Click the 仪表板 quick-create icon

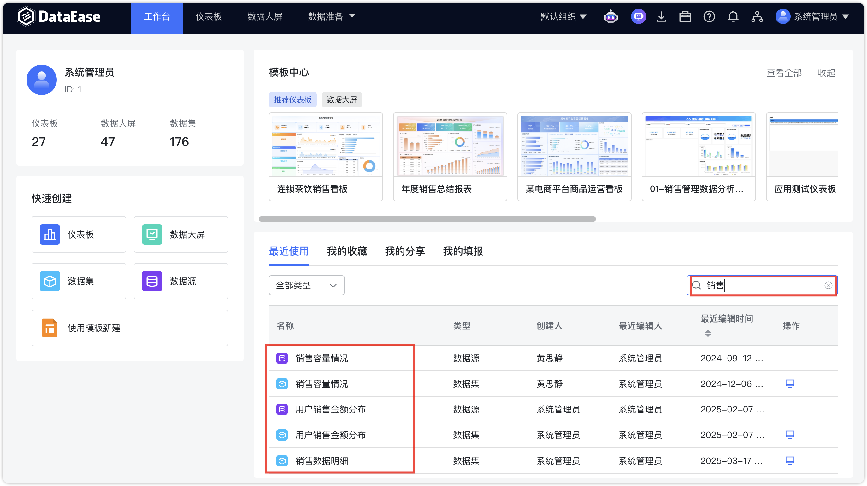[49, 234]
